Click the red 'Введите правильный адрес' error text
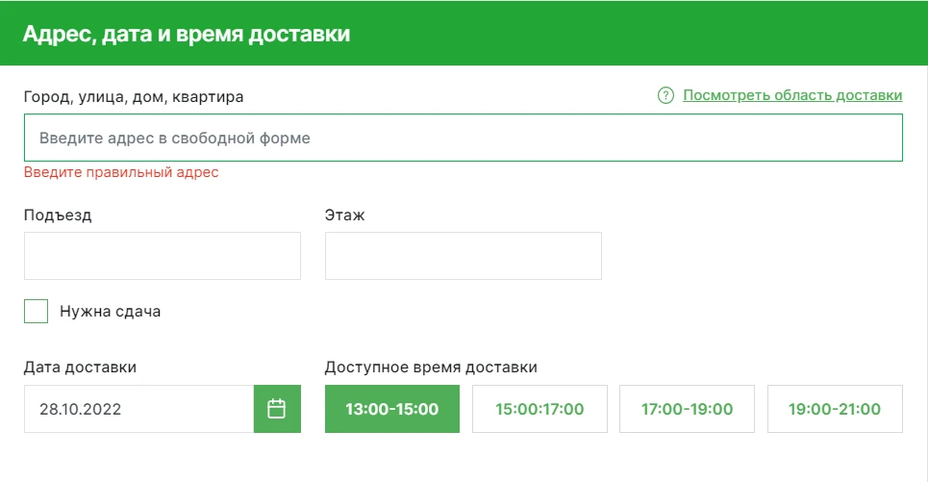 [121, 173]
